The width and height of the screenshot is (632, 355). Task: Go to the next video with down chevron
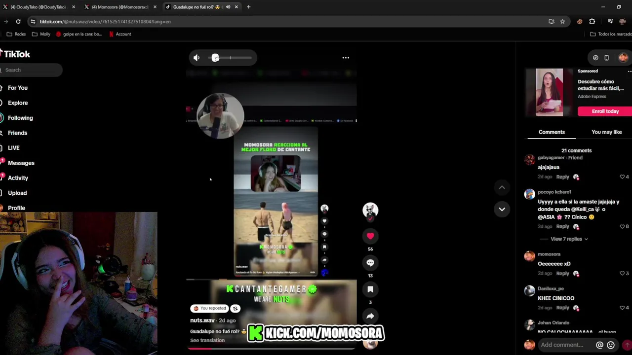[502, 209]
